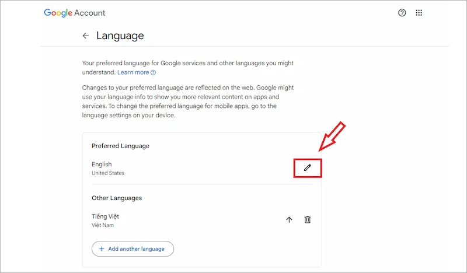The width and height of the screenshot is (467, 273).
Task: Click the Preferred Language heading
Action: [120, 146]
